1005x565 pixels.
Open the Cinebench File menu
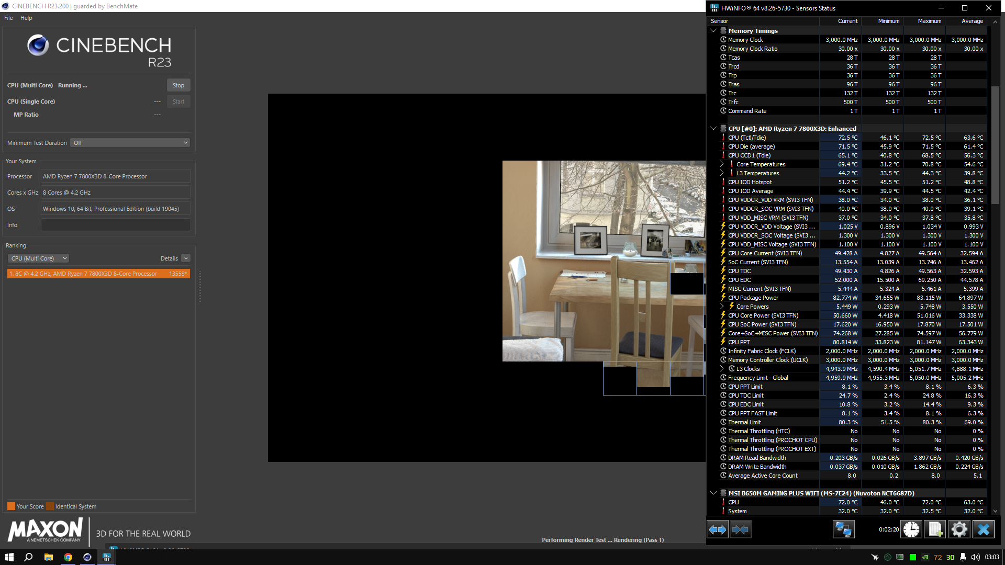point(8,18)
